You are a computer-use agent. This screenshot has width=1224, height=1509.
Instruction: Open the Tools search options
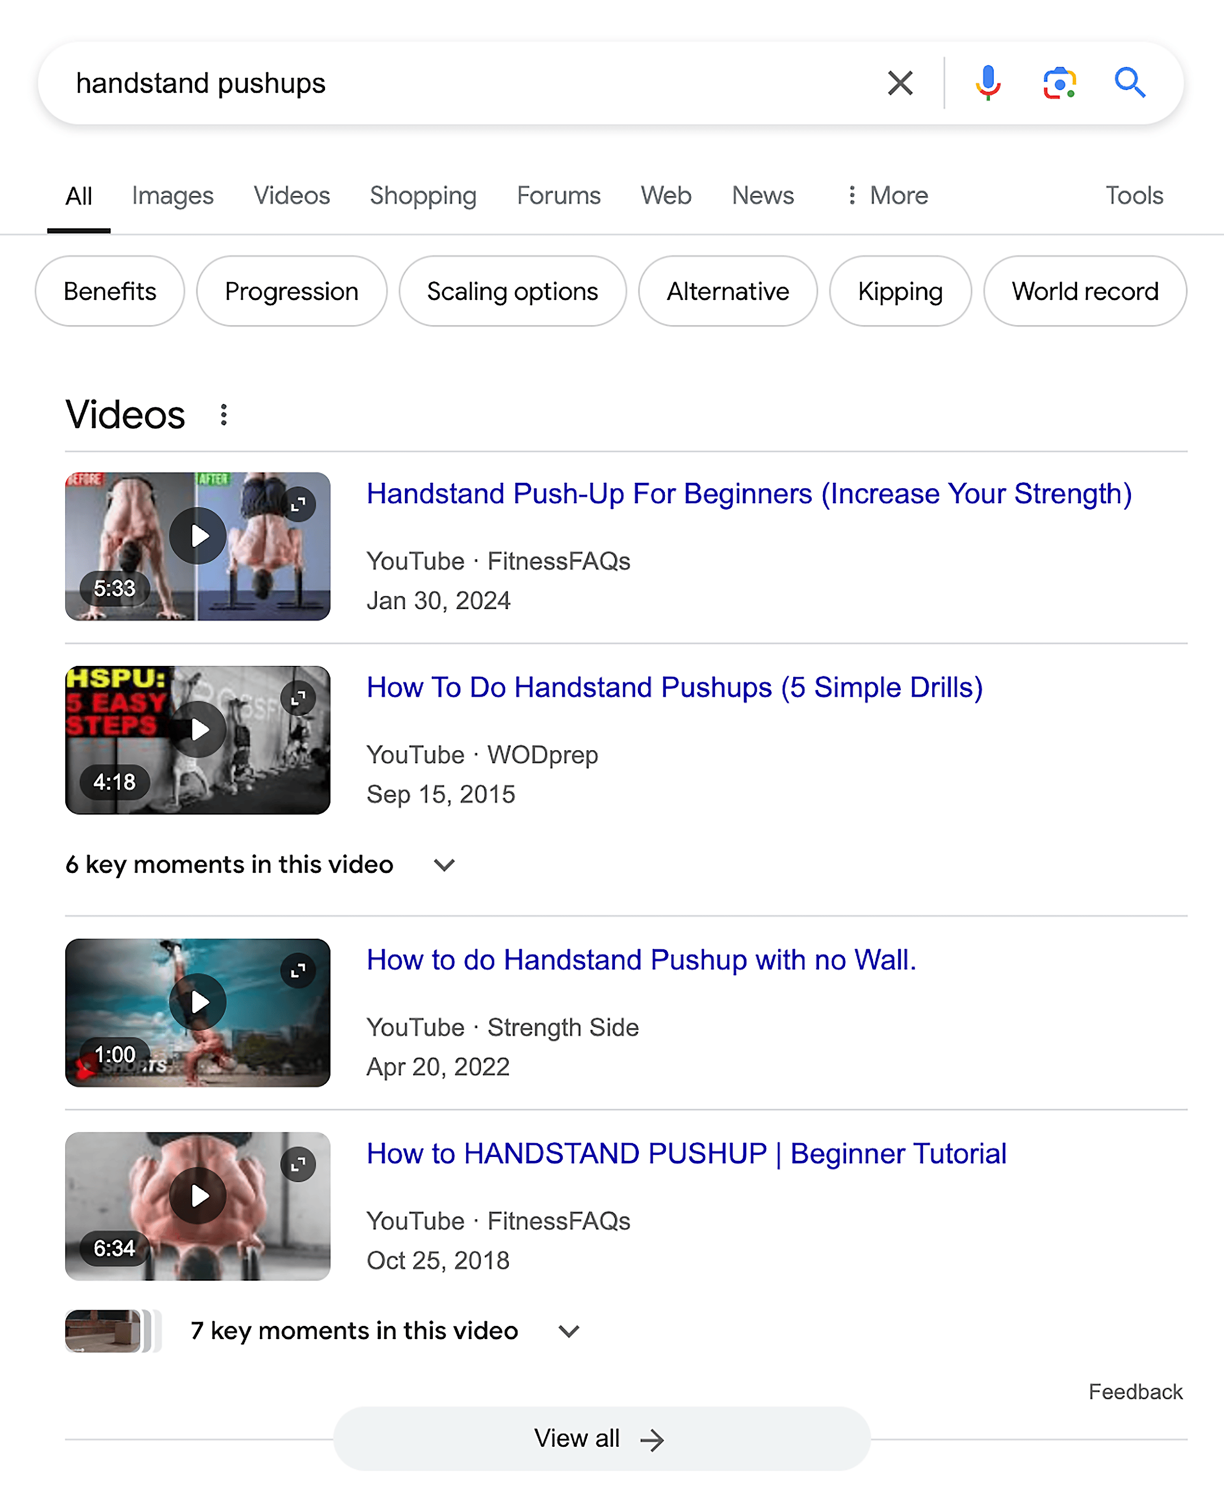(1133, 195)
